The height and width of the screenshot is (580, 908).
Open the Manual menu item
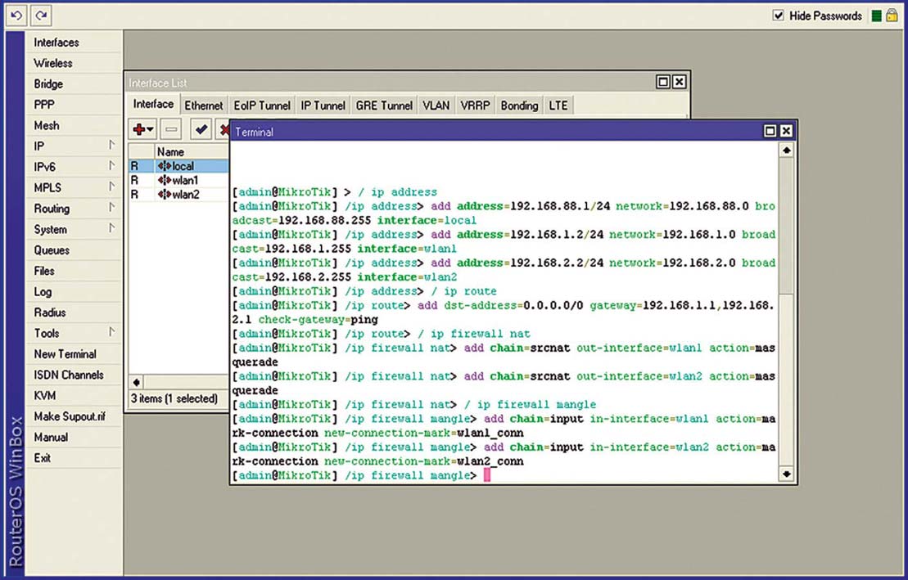click(x=74, y=437)
